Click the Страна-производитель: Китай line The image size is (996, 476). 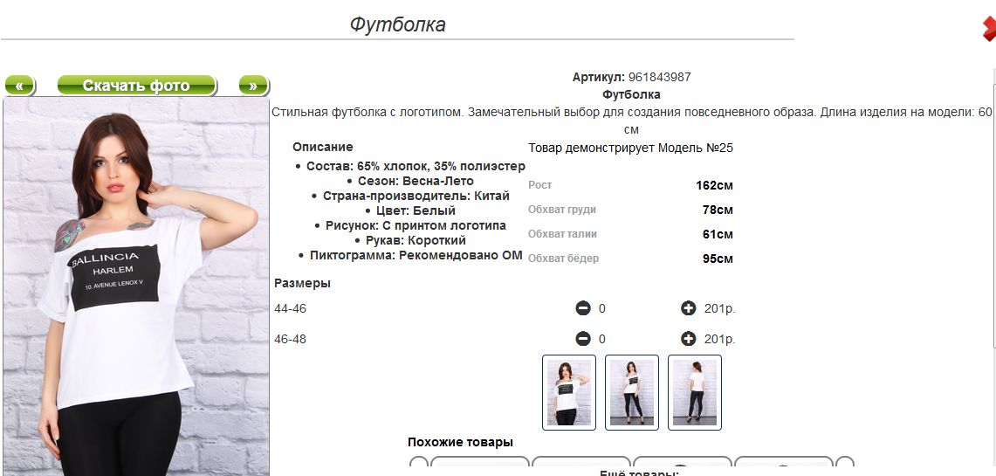pyautogui.click(x=416, y=196)
